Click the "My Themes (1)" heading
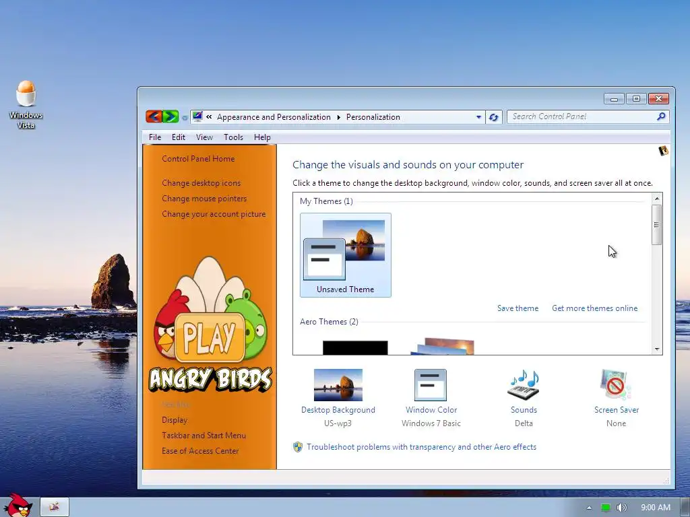The height and width of the screenshot is (517, 690). point(327,201)
